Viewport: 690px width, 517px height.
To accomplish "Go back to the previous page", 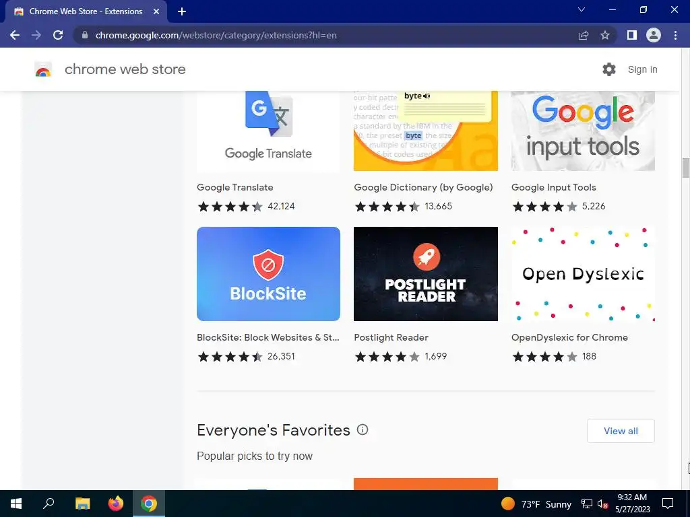I will 15,35.
